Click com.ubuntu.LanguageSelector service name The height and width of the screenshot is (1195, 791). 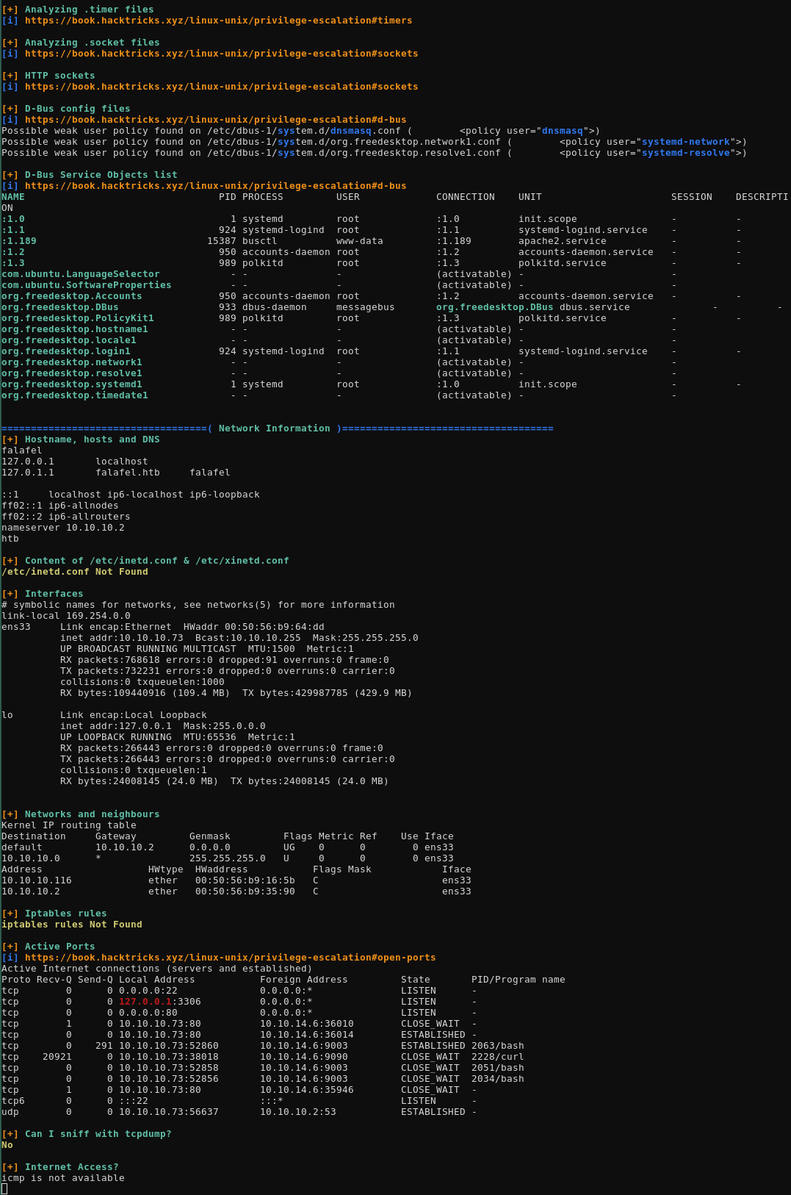click(x=81, y=274)
